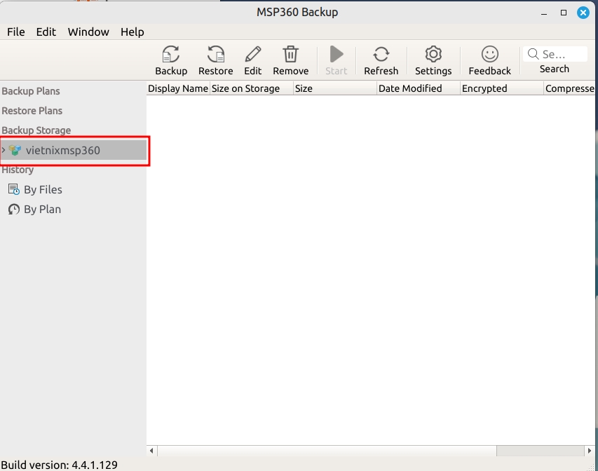Open history By Plan
598x471 pixels.
(x=42, y=210)
